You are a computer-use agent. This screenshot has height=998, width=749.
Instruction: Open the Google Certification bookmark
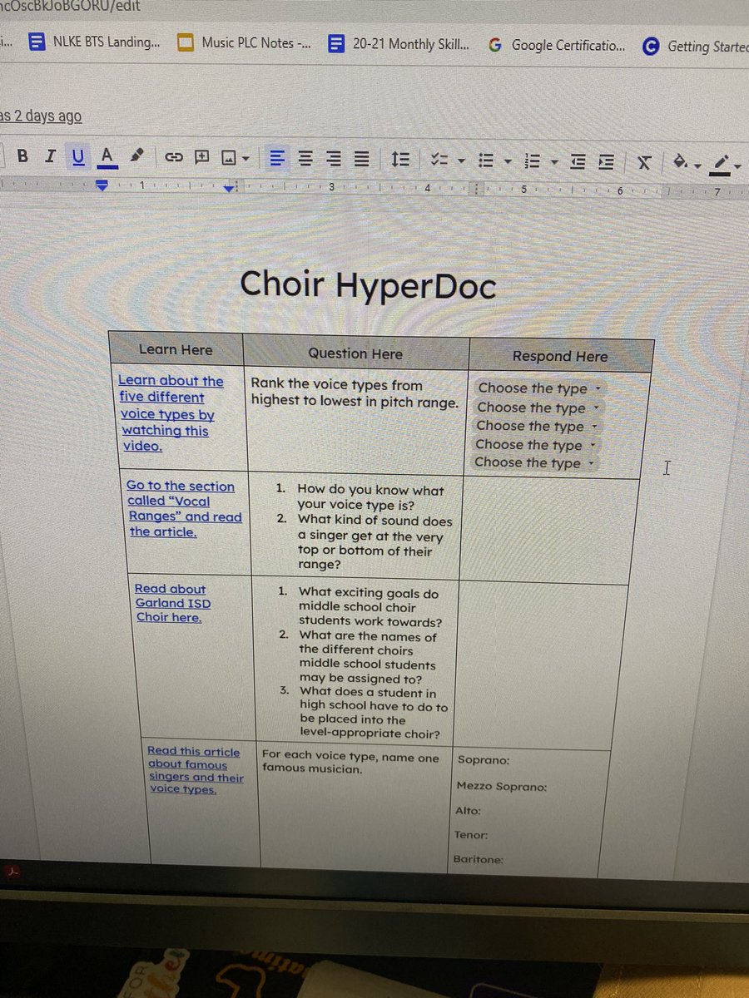pyautogui.click(x=556, y=45)
